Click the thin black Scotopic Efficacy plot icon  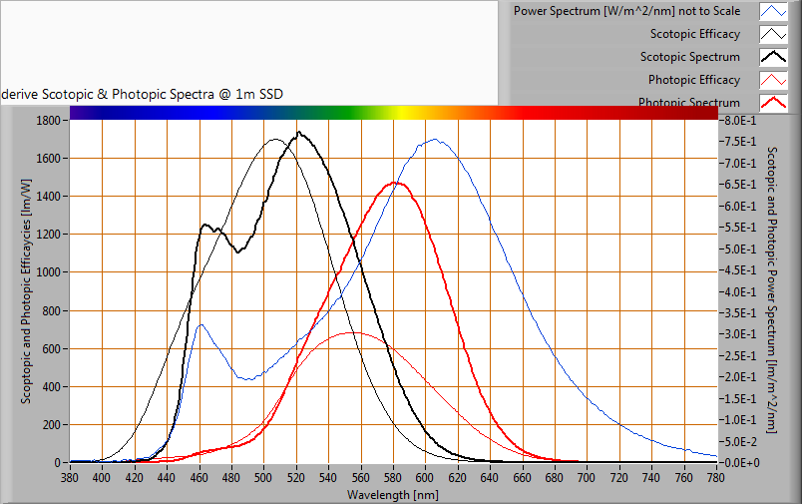tap(773, 34)
